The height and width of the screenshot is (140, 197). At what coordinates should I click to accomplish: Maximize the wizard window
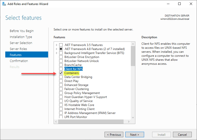tap(179, 4)
